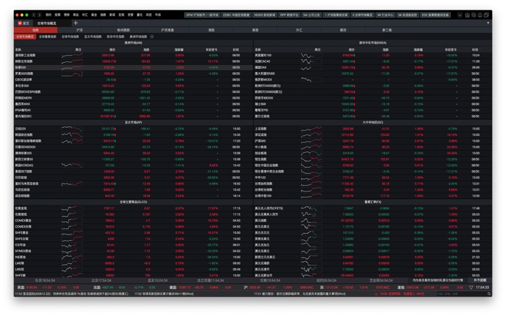Go forward with the right arrow navigation icon
This screenshot has width=506, height=316.
click(40, 15)
